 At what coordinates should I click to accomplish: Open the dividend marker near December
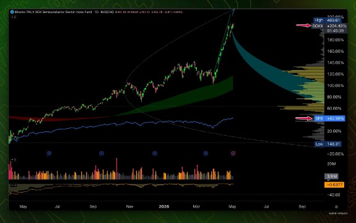[x=155, y=154]
